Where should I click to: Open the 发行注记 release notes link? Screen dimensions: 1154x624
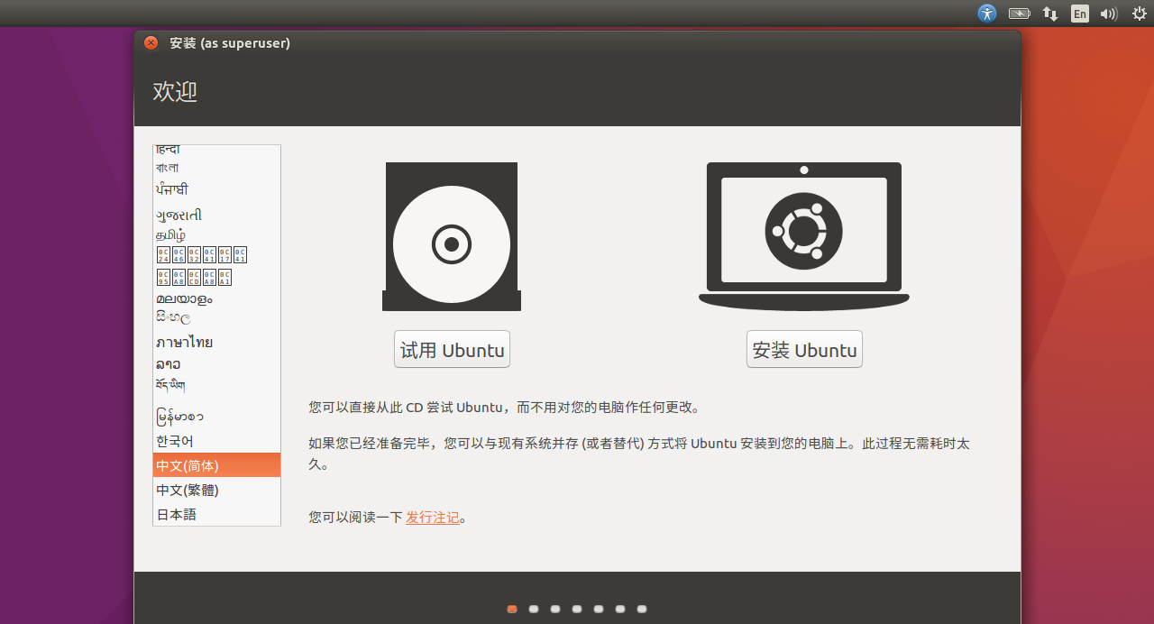click(x=433, y=518)
